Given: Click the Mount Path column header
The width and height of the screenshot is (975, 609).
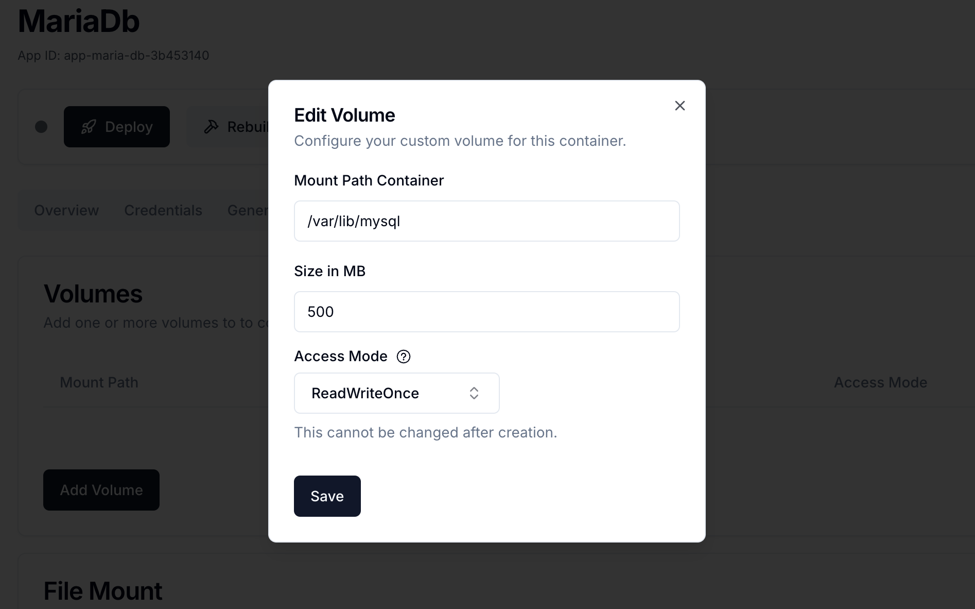Looking at the screenshot, I should (99, 382).
